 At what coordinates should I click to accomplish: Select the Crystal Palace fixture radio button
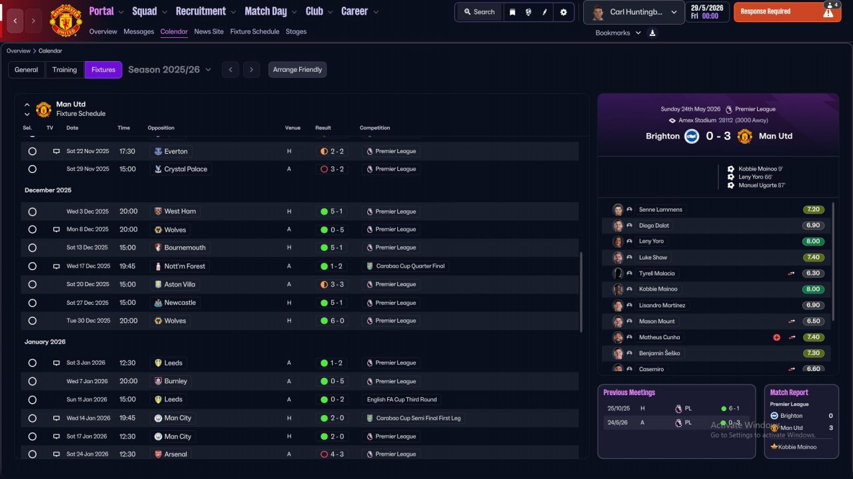coord(32,169)
